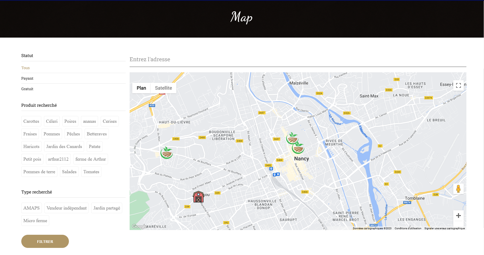Switch to the Plan map tab

(141, 88)
